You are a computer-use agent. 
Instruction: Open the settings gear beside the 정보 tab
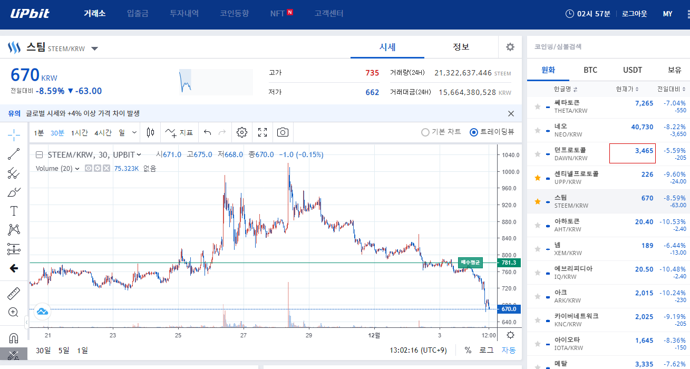click(x=510, y=47)
